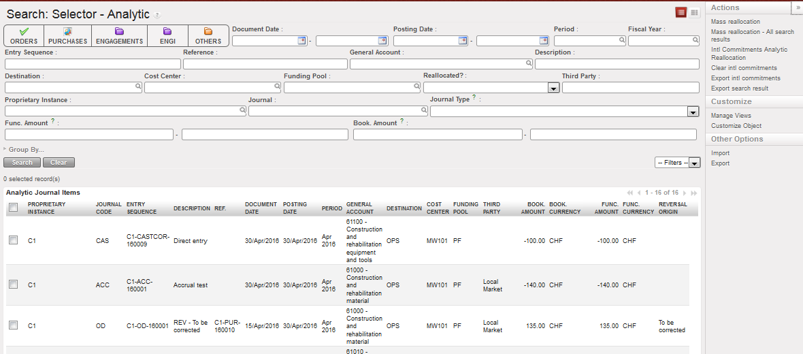Select the Purchases filter icon

pos(67,36)
